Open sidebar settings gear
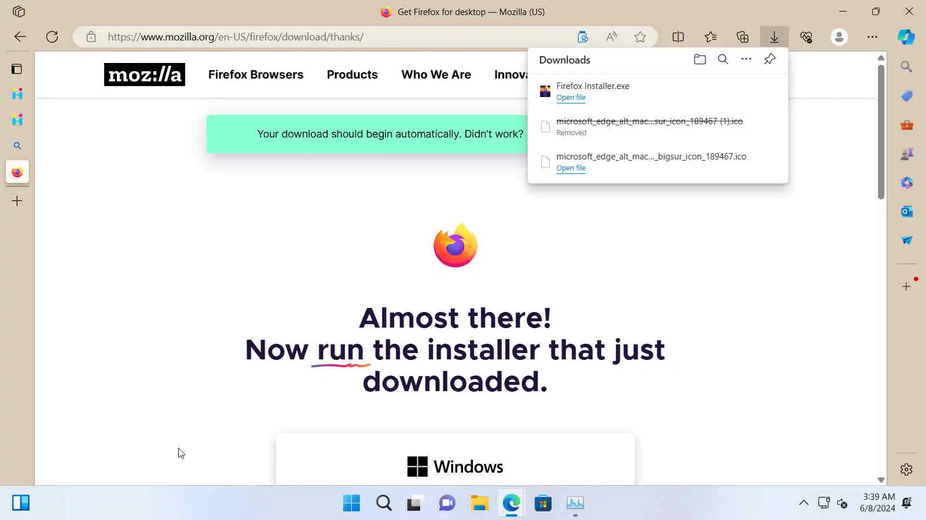This screenshot has height=520, width=926. 906,469
